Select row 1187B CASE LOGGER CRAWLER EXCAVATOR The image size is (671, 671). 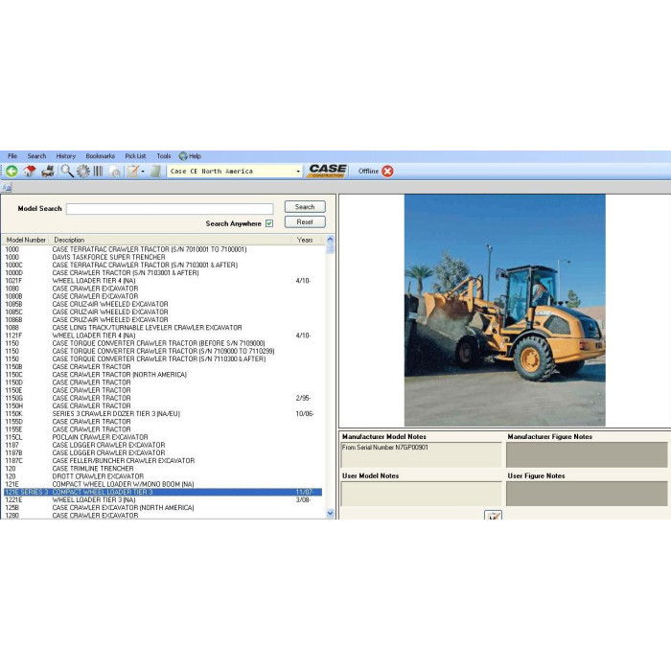coord(163,452)
